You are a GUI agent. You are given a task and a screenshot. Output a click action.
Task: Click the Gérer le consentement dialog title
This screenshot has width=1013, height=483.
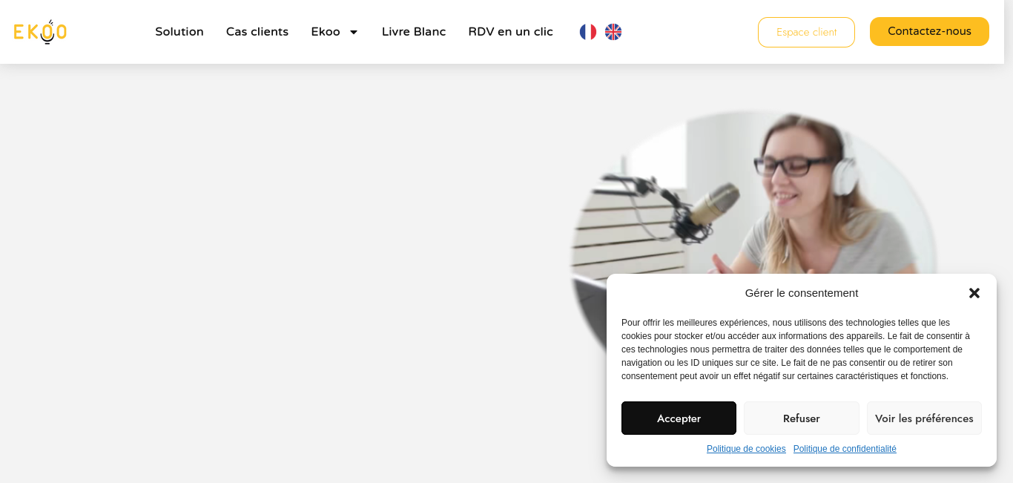802,293
